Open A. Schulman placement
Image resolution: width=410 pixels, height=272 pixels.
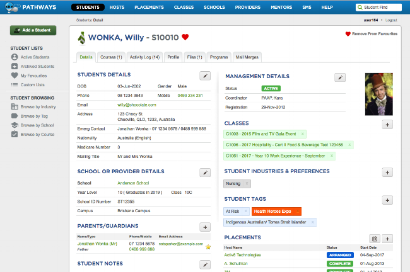pyautogui.click(x=236, y=264)
